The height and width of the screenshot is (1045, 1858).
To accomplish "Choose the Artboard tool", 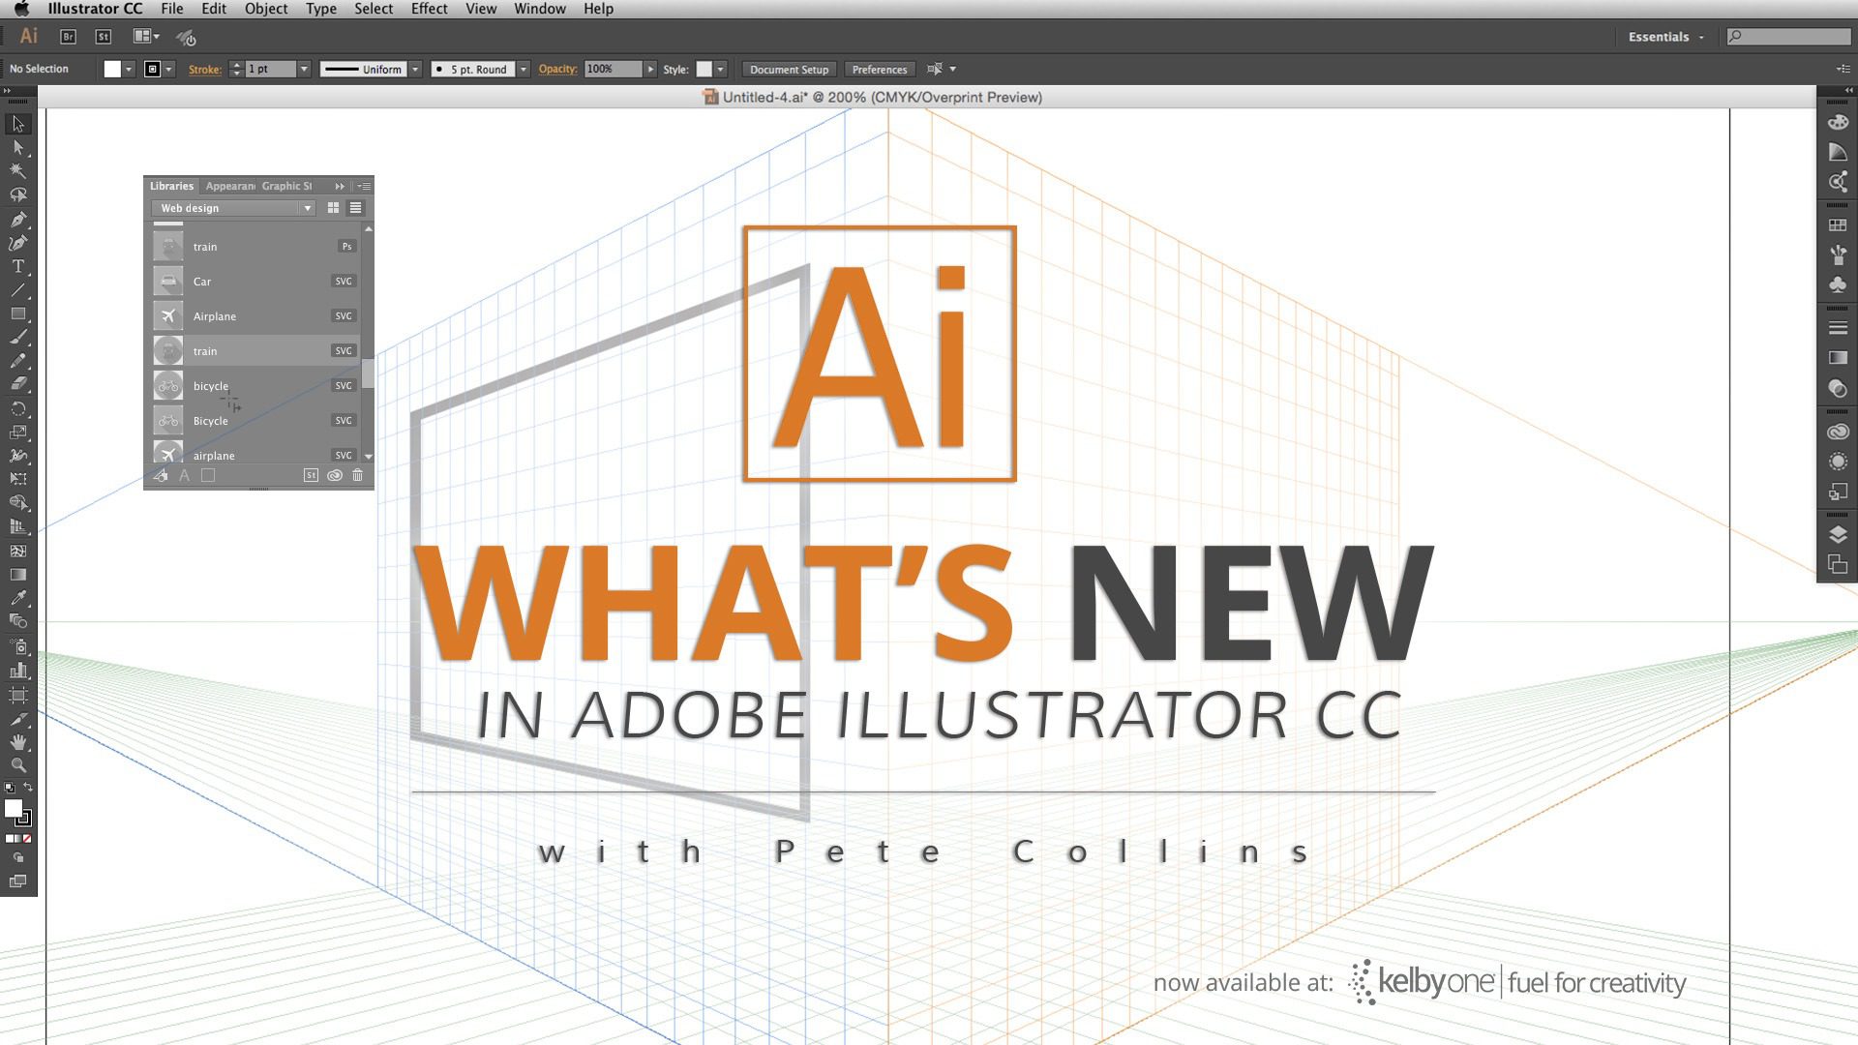I will coord(17,695).
